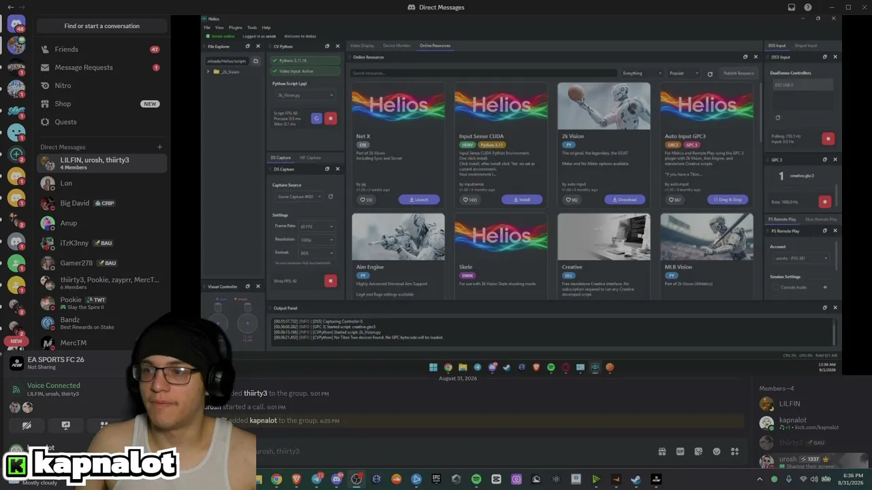The height and width of the screenshot is (490, 872).
Task: Click Find or start a conversation box
Action: click(102, 26)
